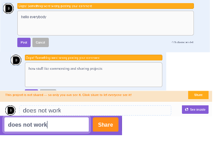Click the avatar next to the commenting and sharing reply

pyautogui.click(x=16, y=60)
